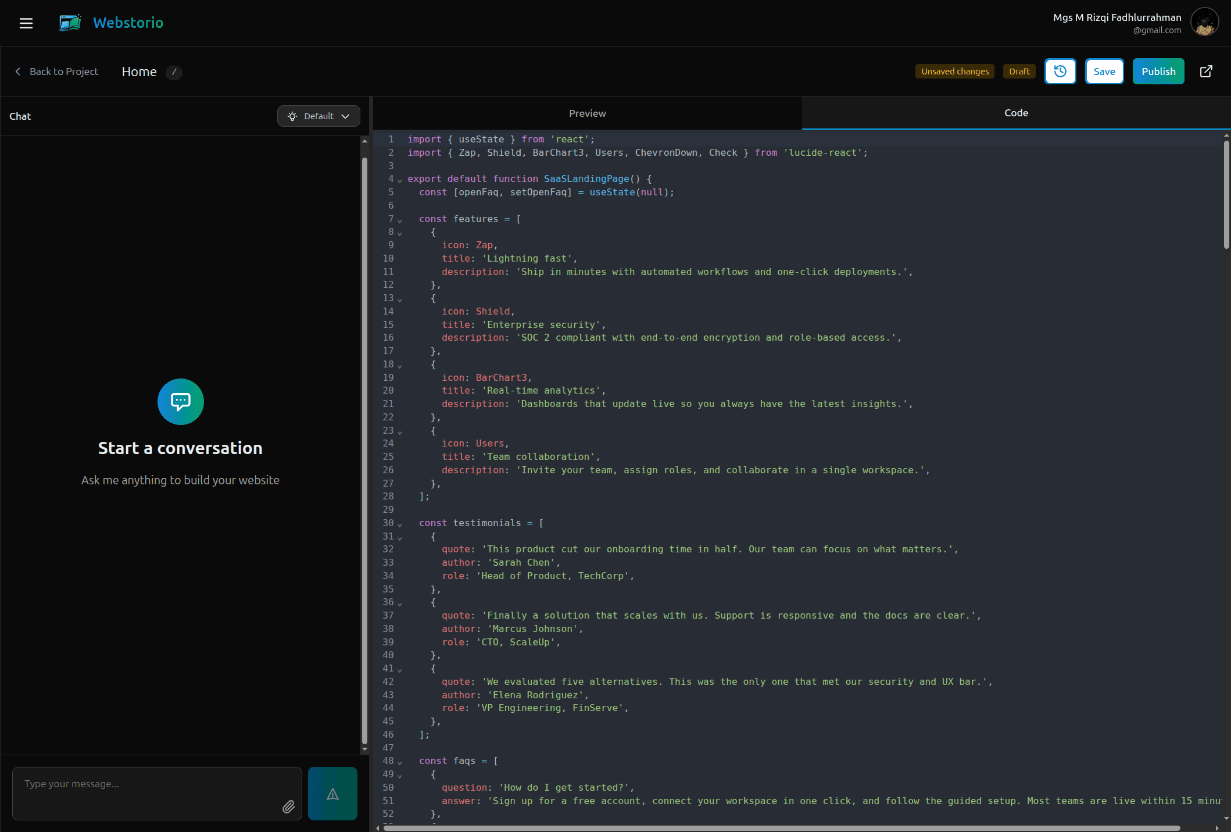
Task: Click the attach file paperclip icon
Action: (x=288, y=806)
